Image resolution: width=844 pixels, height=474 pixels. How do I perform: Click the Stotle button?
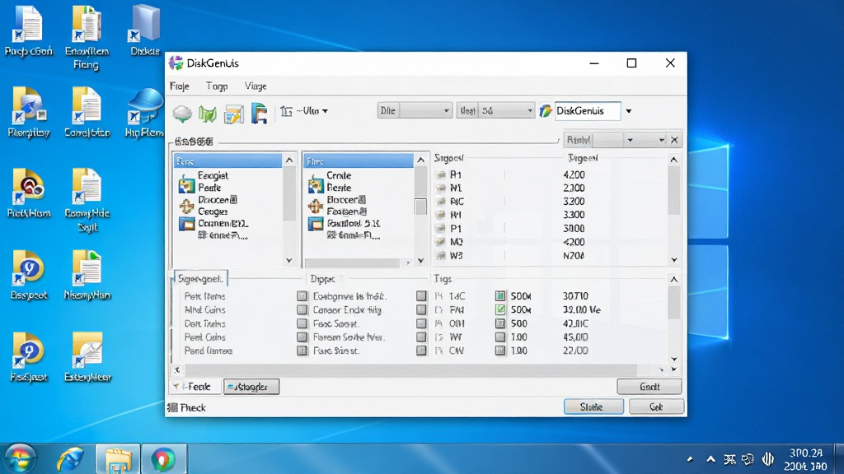click(593, 407)
